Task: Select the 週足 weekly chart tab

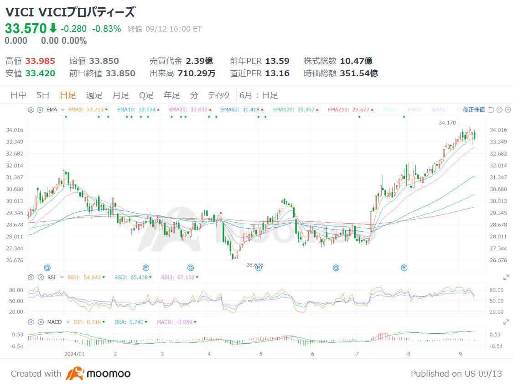Action: point(94,95)
